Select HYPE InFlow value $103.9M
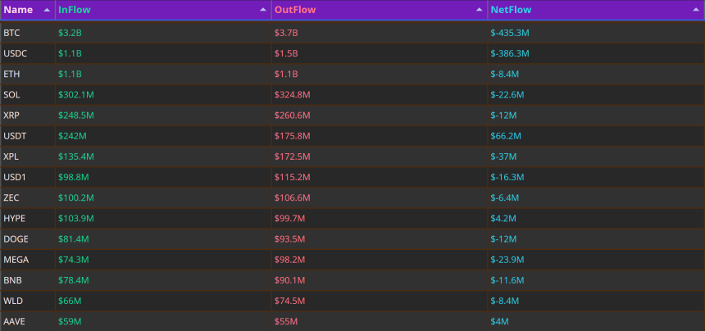The image size is (705, 331). (x=76, y=219)
